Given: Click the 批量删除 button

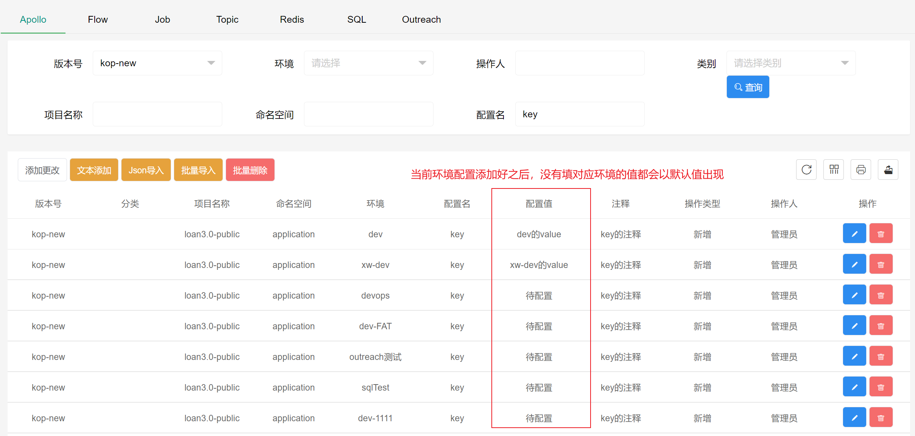Looking at the screenshot, I should pos(250,170).
